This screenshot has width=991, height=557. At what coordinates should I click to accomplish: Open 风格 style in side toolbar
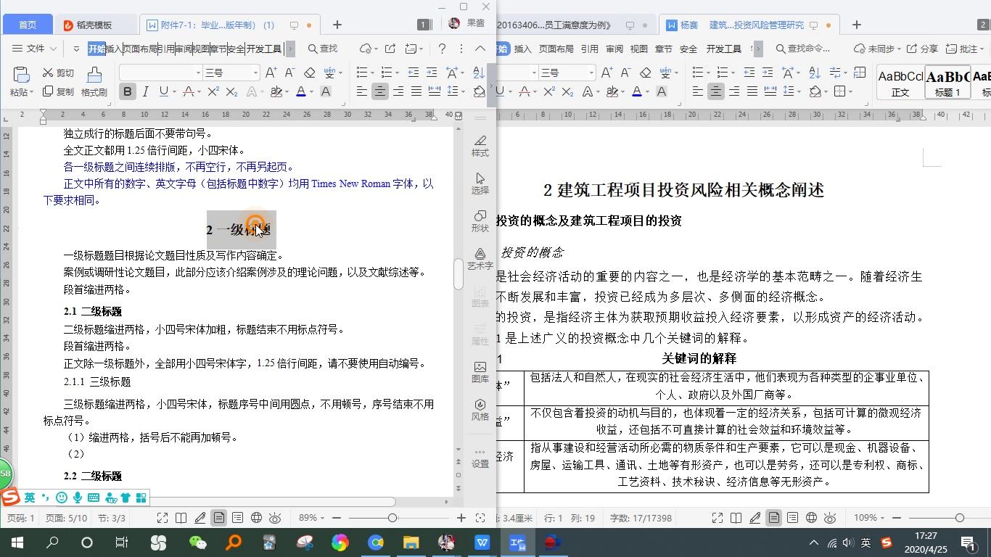point(480,409)
